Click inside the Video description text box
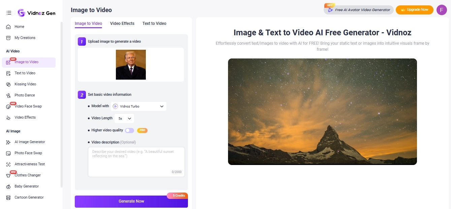 point(136,161)
